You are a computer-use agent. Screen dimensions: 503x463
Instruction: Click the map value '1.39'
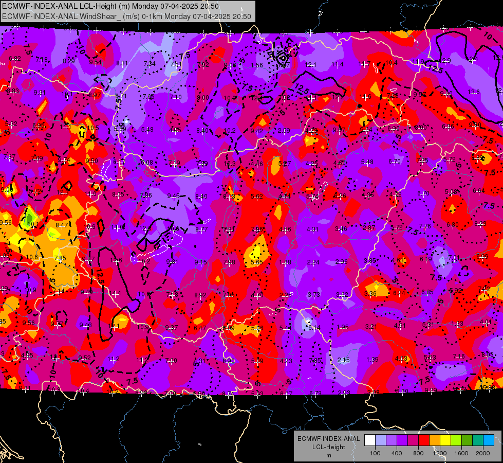[372, 360]
